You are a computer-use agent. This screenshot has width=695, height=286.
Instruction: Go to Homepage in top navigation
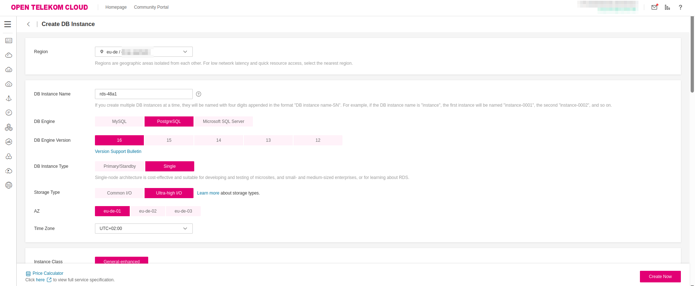pyautogui.click(x=116, y=7)
